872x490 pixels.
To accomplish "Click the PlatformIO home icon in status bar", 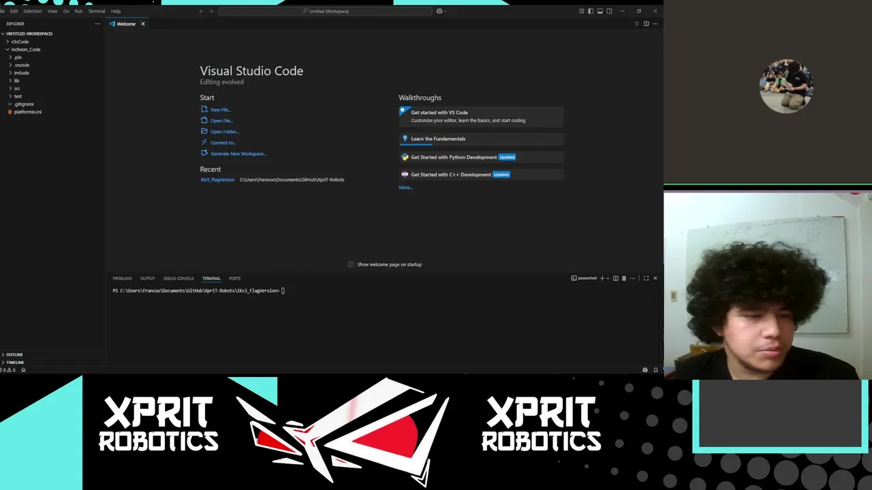I will coord(23,370).
